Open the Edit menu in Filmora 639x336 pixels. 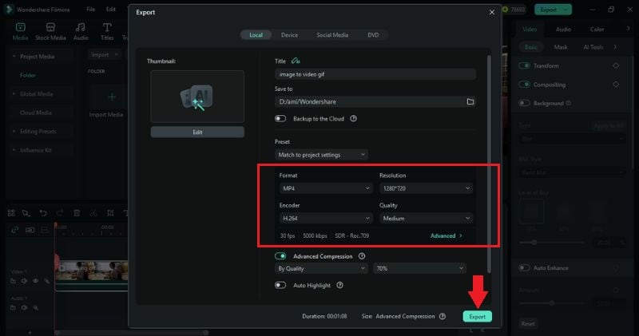111,9
